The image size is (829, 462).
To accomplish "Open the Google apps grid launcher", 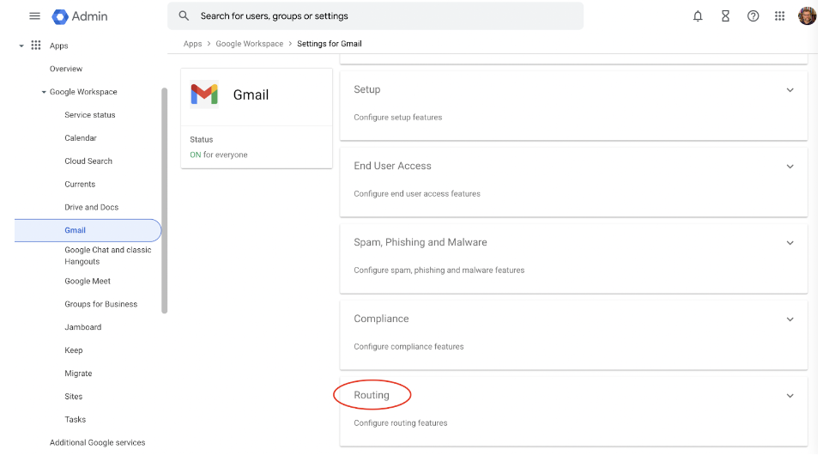I will [x=780, y=16].
